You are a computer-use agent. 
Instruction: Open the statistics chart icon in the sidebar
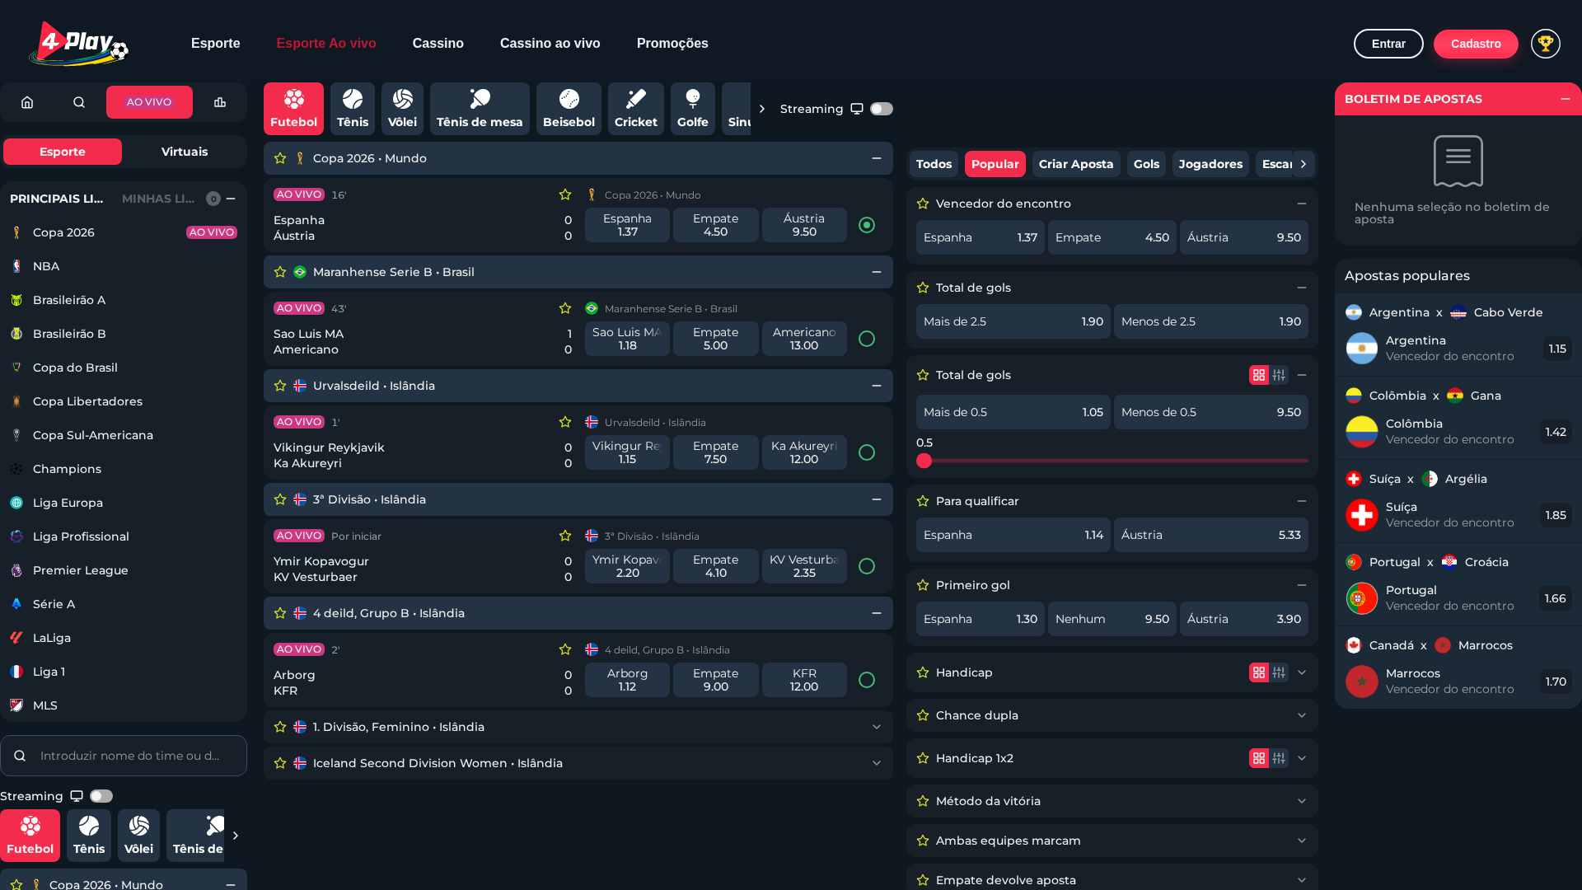pyautogui.click(x=220, y=102)
